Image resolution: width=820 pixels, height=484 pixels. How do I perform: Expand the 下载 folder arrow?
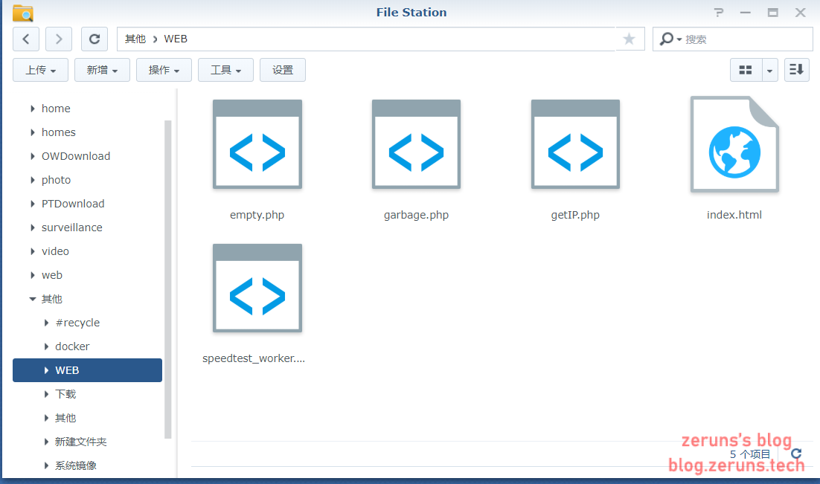[x=46, y=394]
